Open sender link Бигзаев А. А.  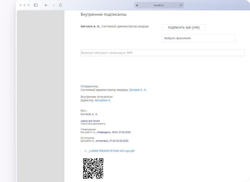138,90
